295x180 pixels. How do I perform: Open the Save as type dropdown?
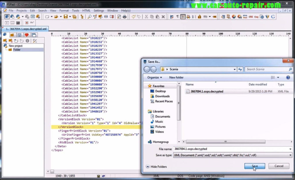point(289,155)
